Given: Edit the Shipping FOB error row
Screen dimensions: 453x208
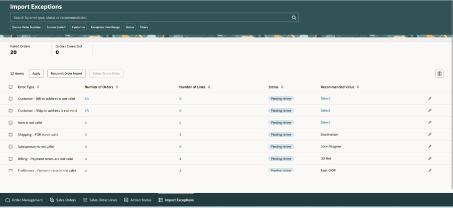Looking at the screenshot, I should (430, 134).
